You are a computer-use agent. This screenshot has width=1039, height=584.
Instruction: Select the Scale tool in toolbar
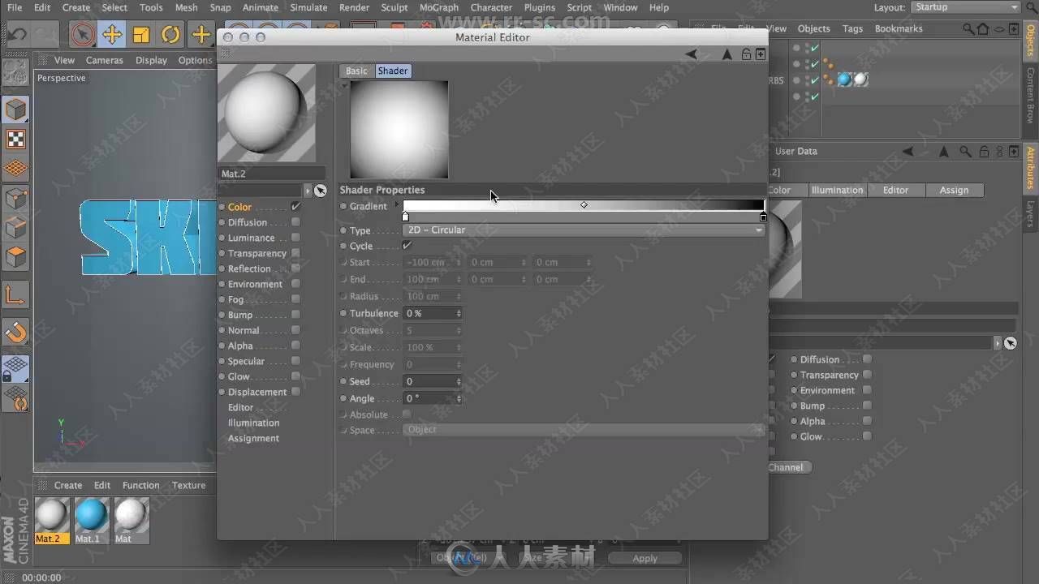pyautogui.click(x=141, y=35)
